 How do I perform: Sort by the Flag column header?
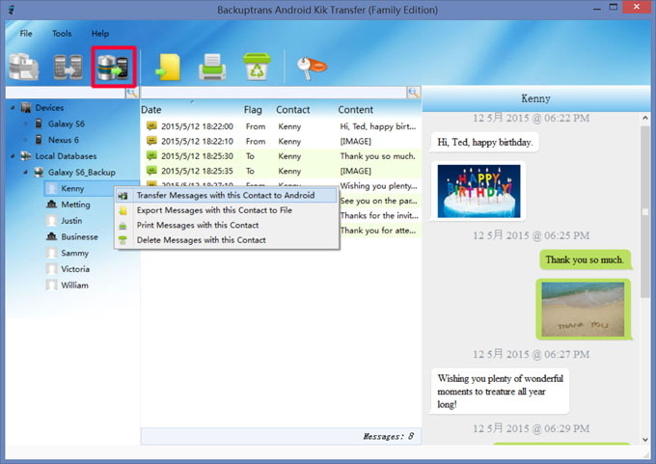tap(253, 110)
